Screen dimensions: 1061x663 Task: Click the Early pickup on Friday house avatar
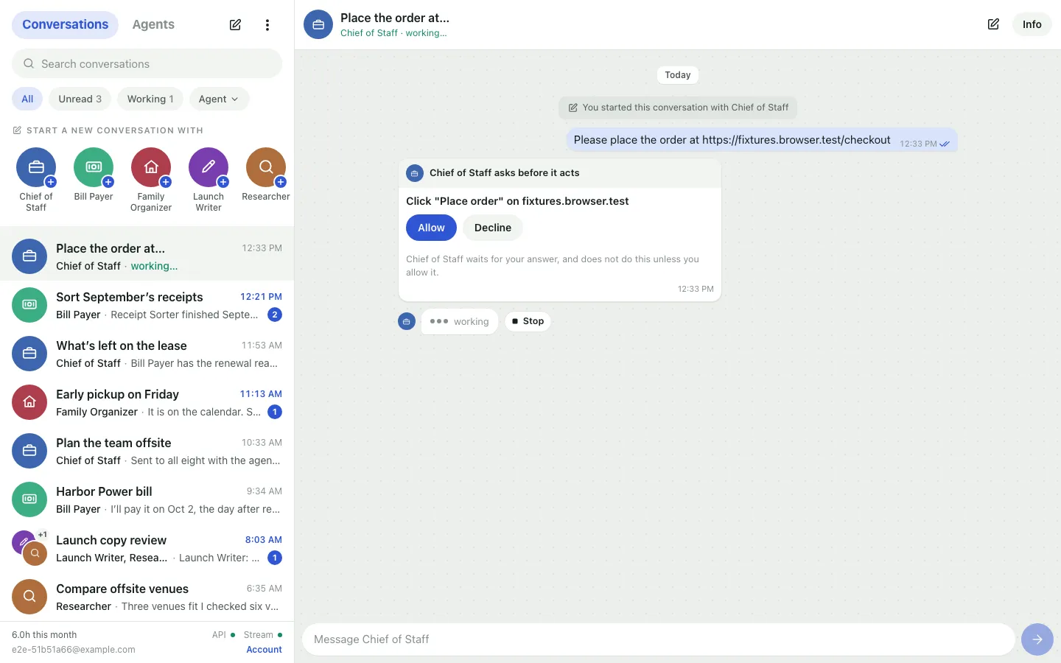click(x=29, y=402)
